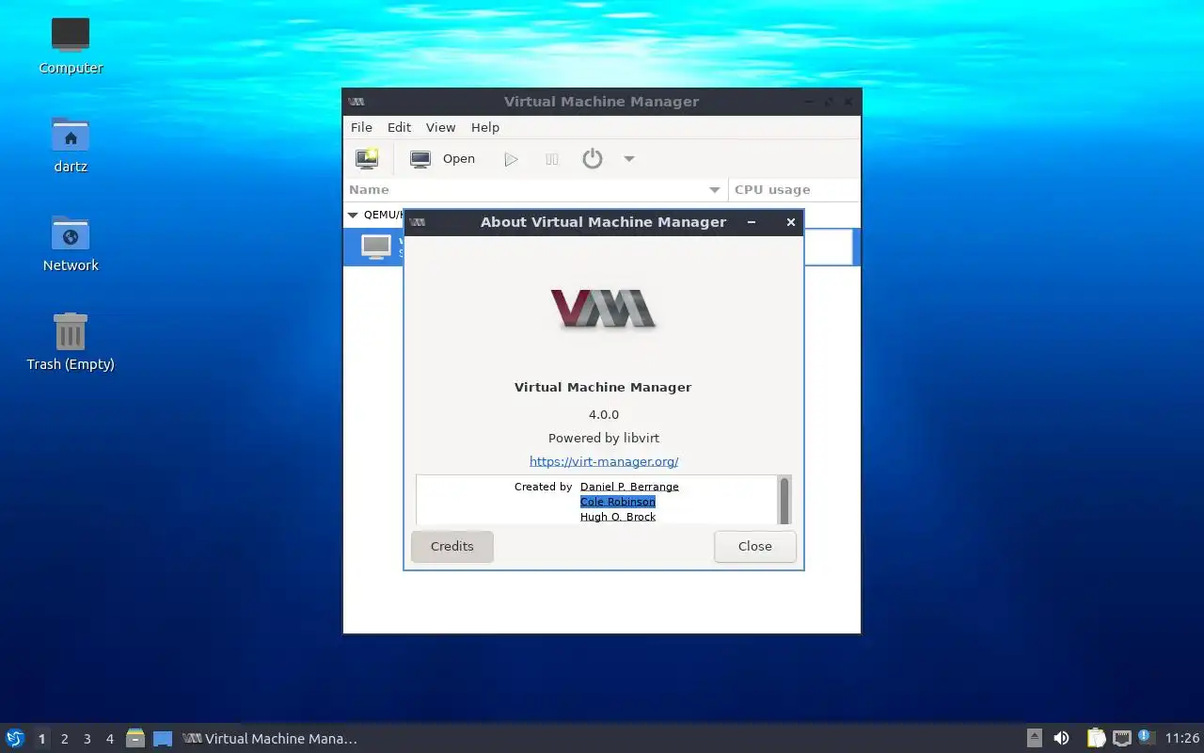The width and height of the screenshot is (1204, 753).
Task: Sort by Name column header
Action: 535,189
